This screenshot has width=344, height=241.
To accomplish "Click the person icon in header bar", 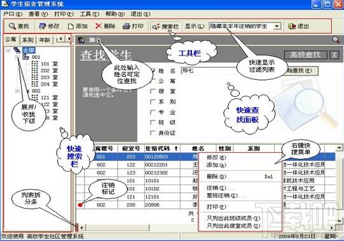I will [x=81, y=40].
